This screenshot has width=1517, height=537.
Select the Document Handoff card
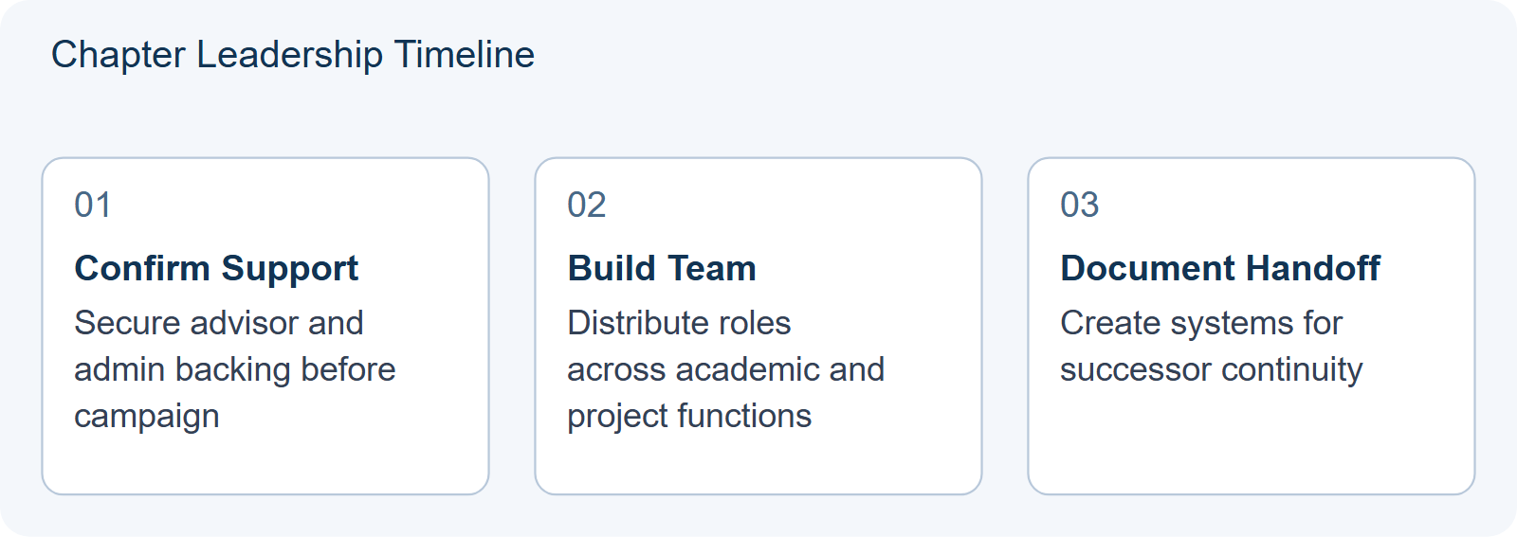(1252, 326)
